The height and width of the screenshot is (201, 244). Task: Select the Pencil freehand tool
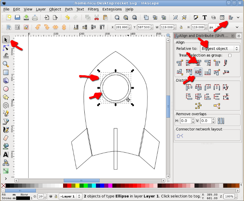pyautogui.click(x=6, y=113)
